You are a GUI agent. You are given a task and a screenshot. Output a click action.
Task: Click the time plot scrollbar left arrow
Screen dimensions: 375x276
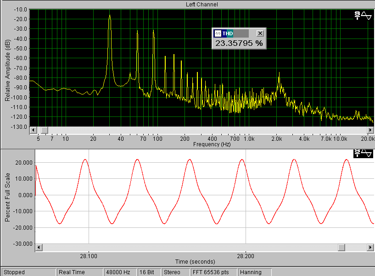[39, 247]
